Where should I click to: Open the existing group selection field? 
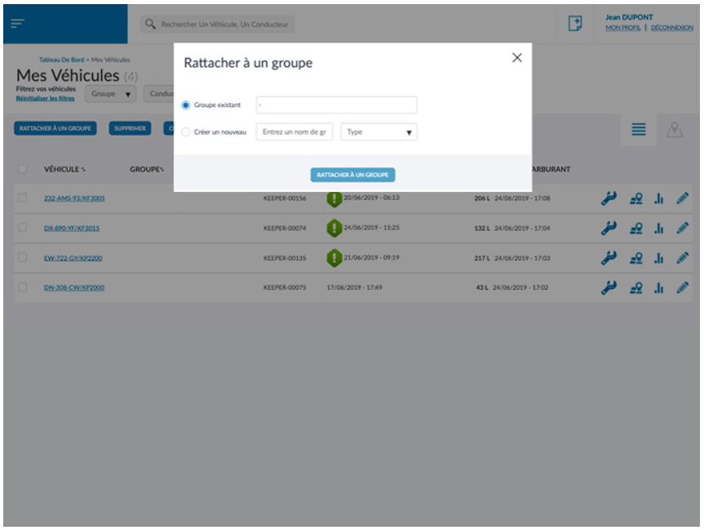click(336, 105)
